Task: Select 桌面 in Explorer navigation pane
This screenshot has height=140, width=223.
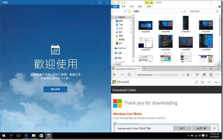Action: pyautogui.click(x=121, y=21)
